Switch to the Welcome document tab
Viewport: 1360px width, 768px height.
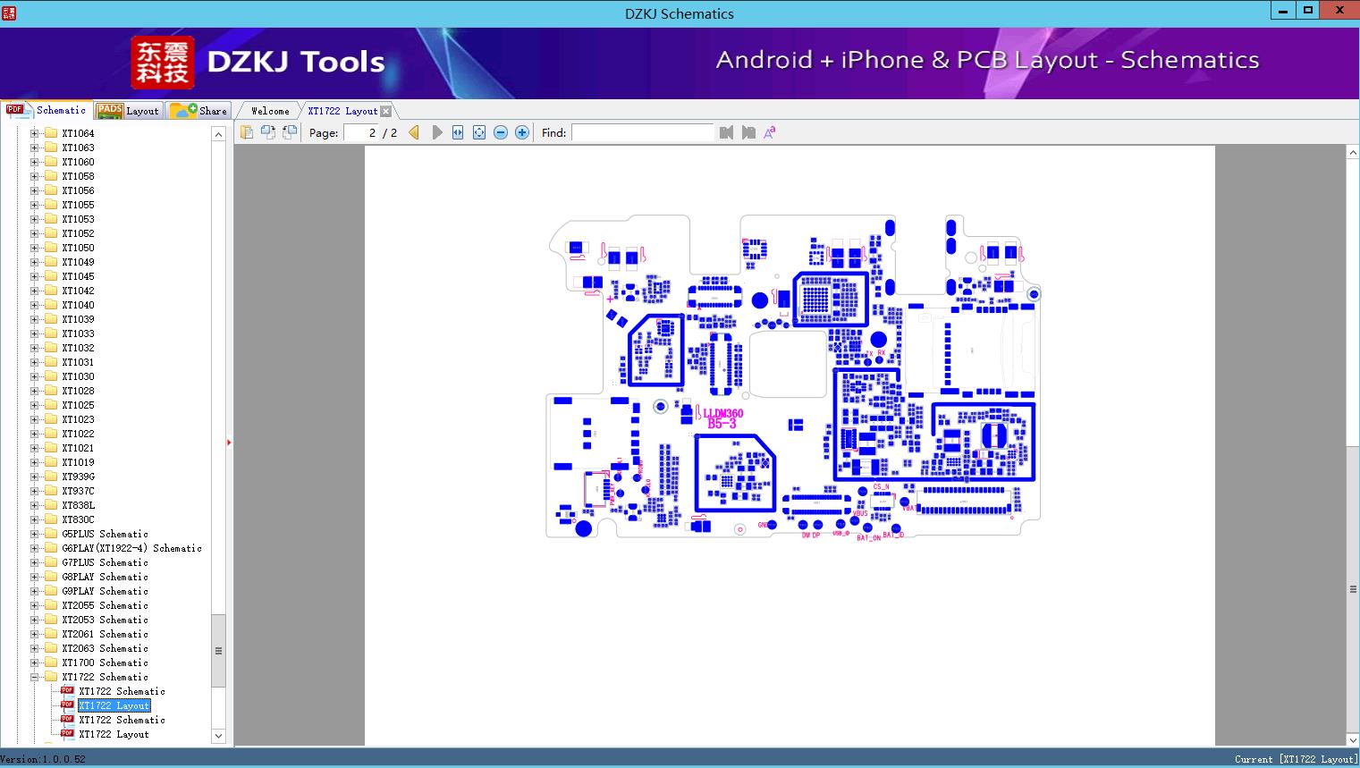point(270,111)
